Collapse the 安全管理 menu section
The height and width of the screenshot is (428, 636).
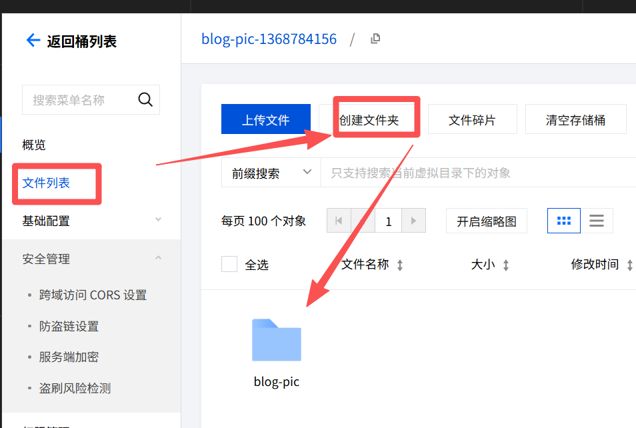click(x=158, y=258)
